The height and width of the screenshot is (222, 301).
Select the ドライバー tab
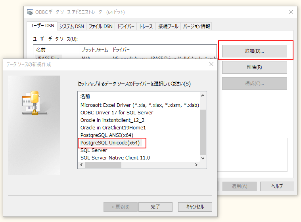[x=126, y=27]
